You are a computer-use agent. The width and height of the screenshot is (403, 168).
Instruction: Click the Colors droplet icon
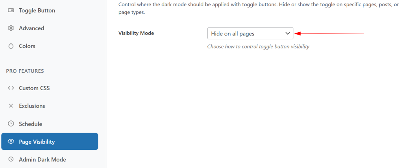point(11,46)
